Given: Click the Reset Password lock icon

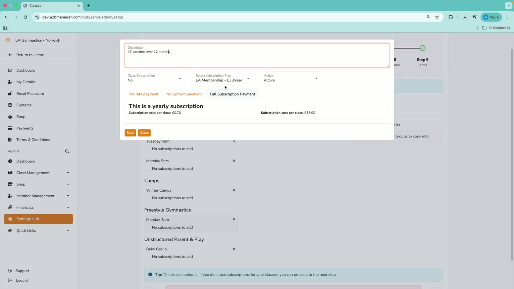Looking at the screenshot, I should (x=10, y=93).
